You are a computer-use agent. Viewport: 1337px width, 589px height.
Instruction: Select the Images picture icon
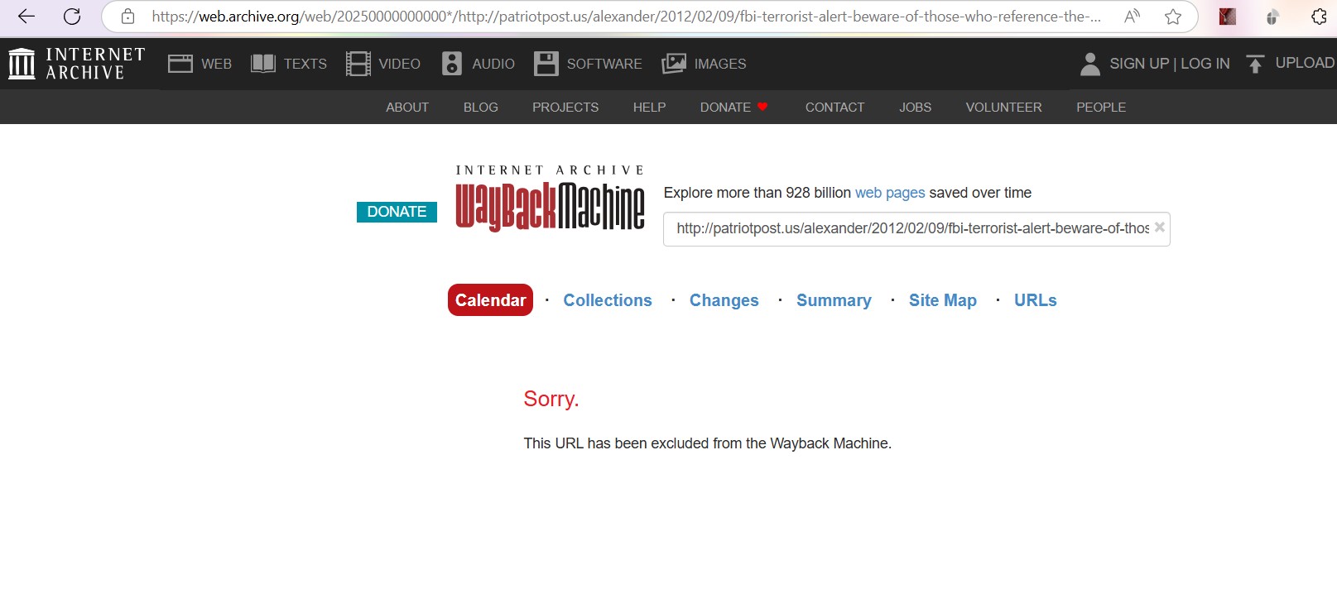click(x=674, y=64)
